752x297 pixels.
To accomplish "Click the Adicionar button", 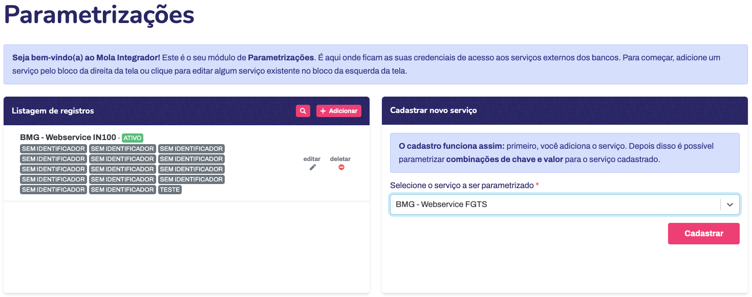I will click(x=339, y=111).
